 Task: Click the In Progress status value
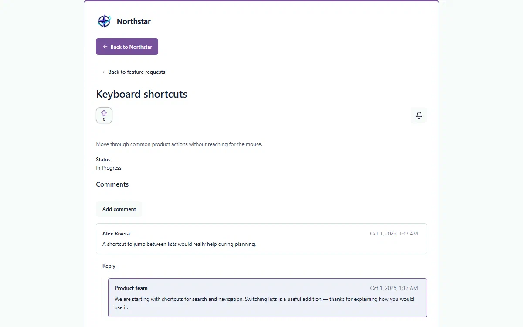[109, 168]
